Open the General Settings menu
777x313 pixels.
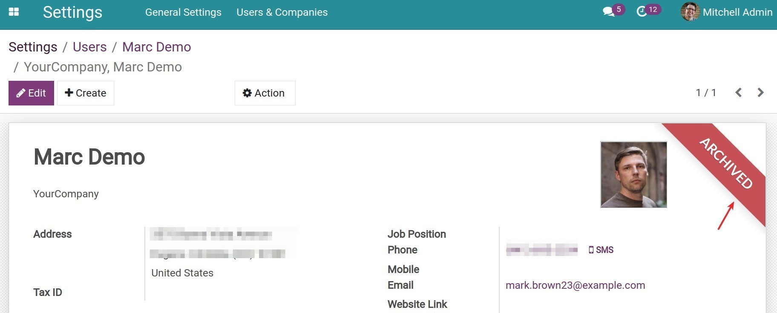[183, 12]
